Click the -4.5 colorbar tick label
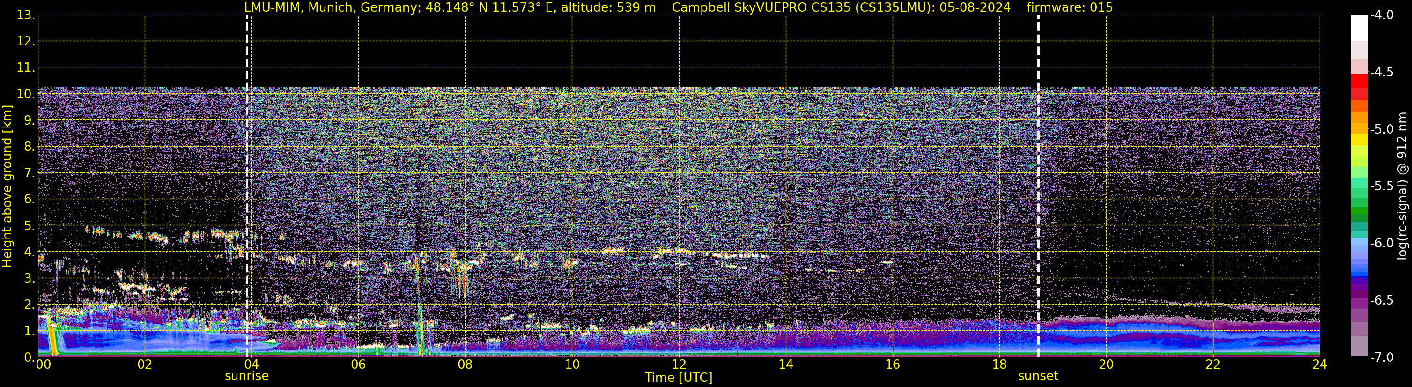 (x=1382, y=72)
